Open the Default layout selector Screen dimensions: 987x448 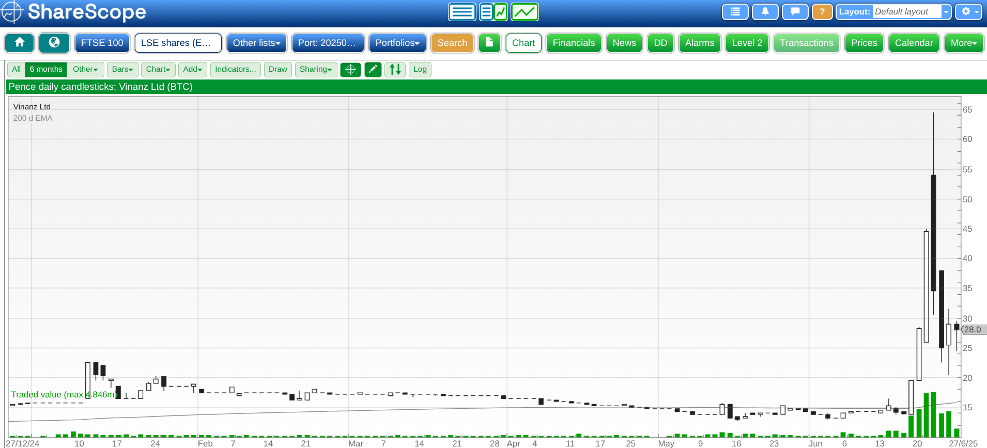click(893, 11)
